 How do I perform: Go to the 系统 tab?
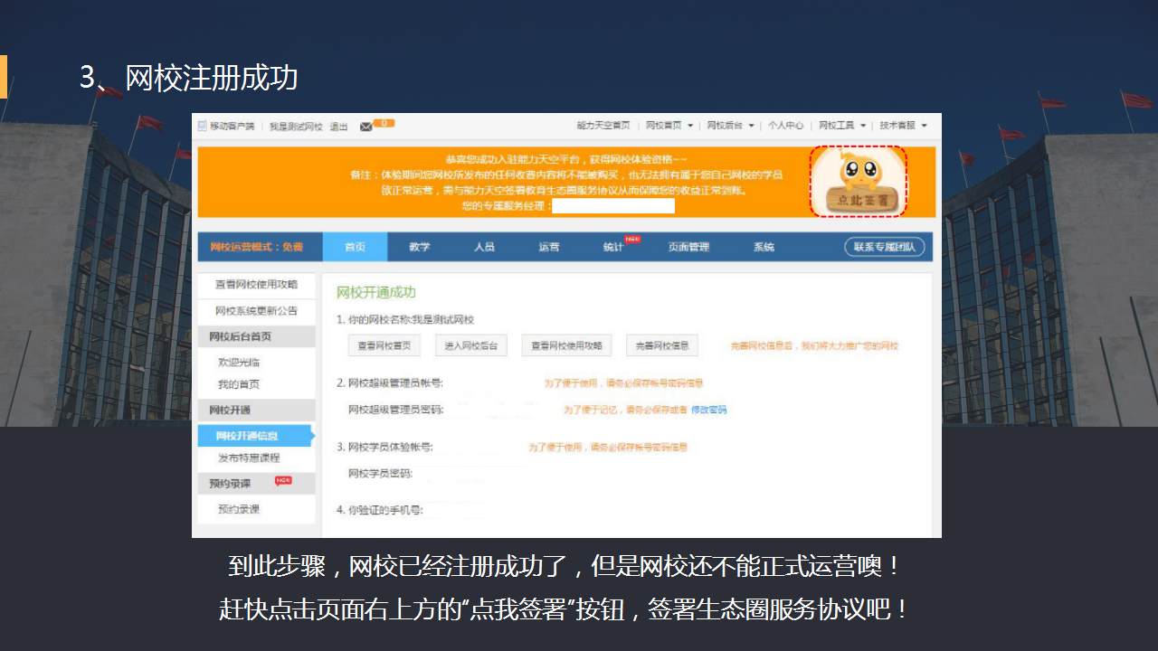(764, 247)
